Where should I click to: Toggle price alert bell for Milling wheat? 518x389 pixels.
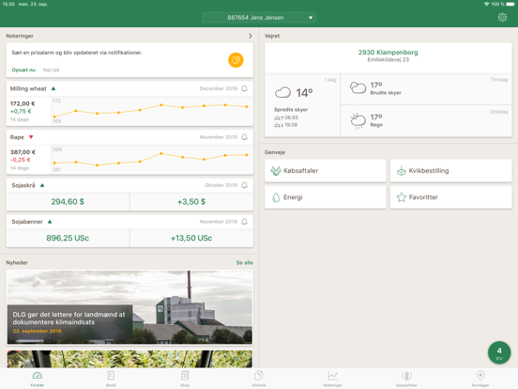coord(245,88)
